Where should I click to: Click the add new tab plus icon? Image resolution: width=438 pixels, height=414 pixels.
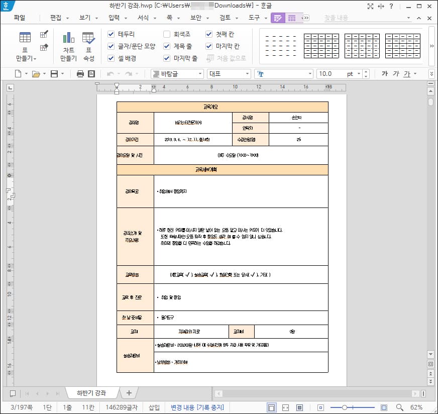(x=129, y=393)
